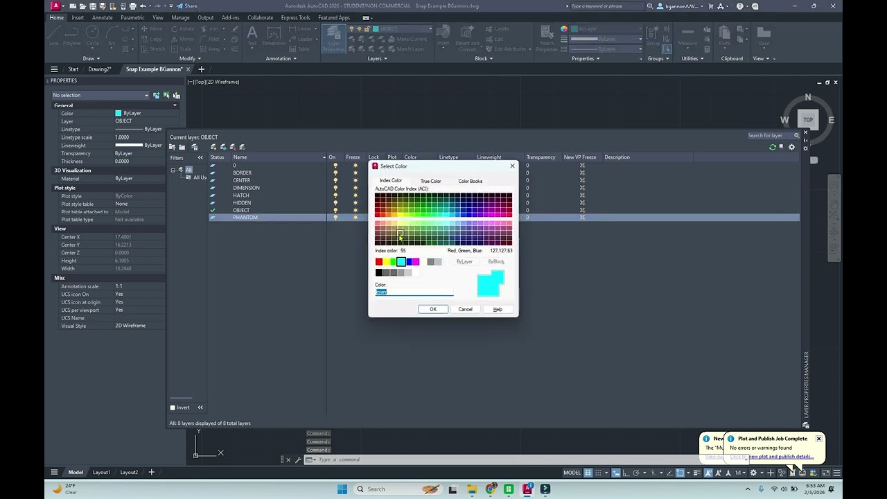Screen dimensions: 887x499
Task: Click the New Property Filter icon
Action: (173, 147)
